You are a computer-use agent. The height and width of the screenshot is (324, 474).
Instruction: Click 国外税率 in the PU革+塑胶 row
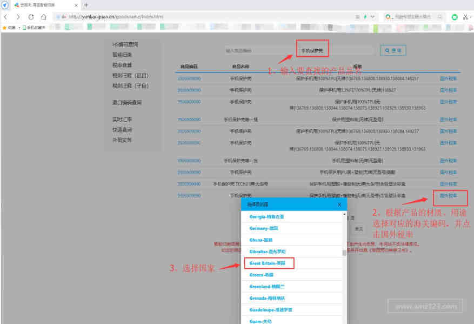tap(449, 173)
